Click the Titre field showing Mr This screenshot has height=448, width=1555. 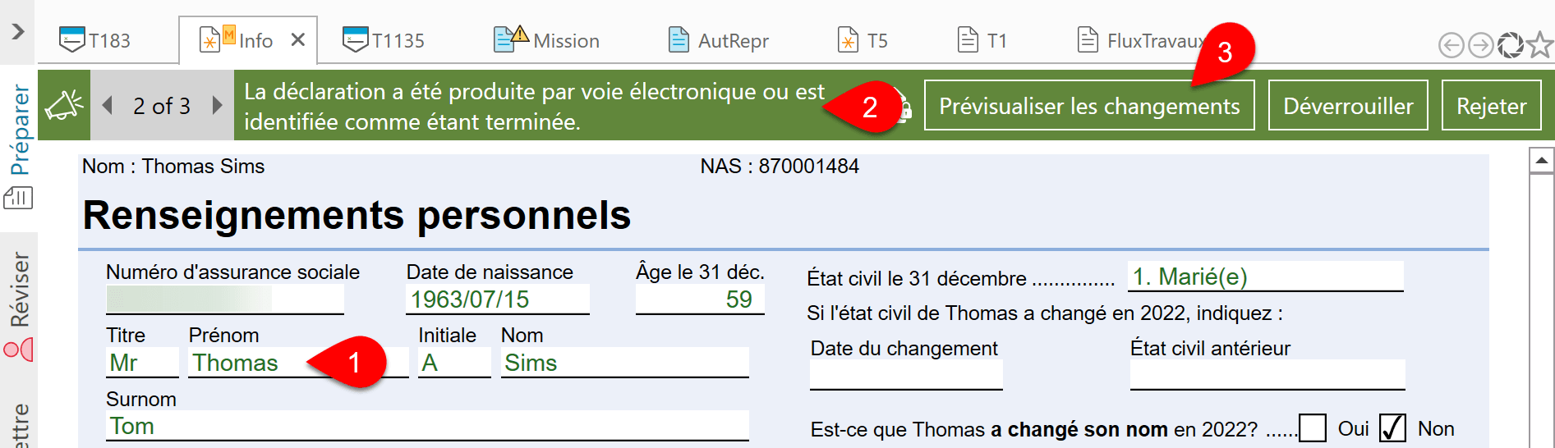click(142, 363)
